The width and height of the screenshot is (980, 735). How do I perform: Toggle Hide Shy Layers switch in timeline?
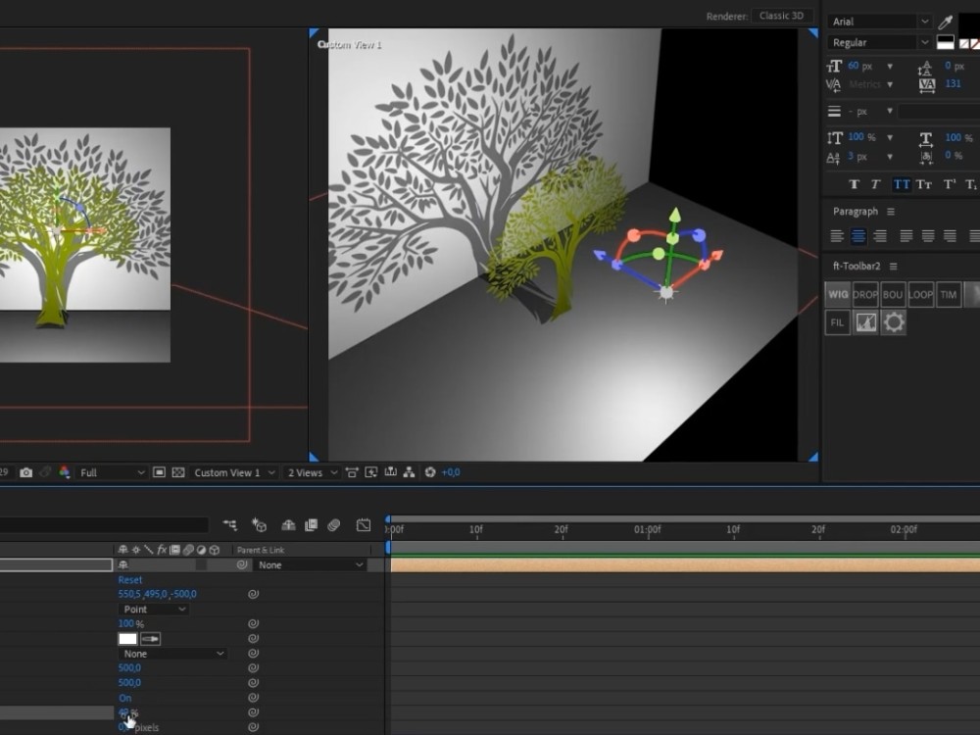pyautogui.click(x=288, y=525)
